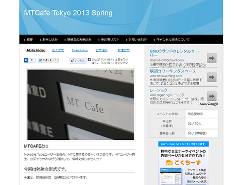Viewport: 242px width, 185px height.
Task: Click www.necoworking.com ad URL
Action: tap(166, 76)
